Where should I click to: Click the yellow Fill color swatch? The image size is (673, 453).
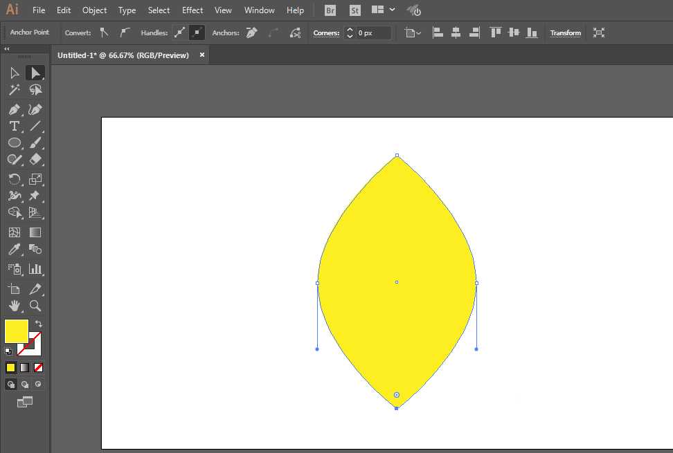pos(17,331)
